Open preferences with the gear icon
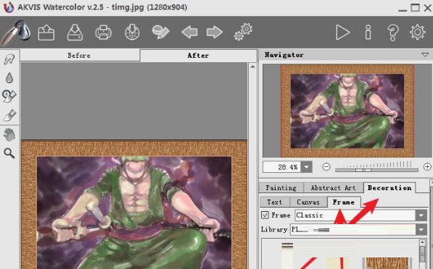Viewport: 433px width, 269px height. point(418,32)
